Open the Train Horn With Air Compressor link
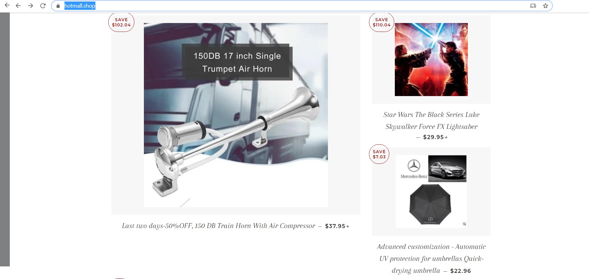 click(x=218, y=226)
